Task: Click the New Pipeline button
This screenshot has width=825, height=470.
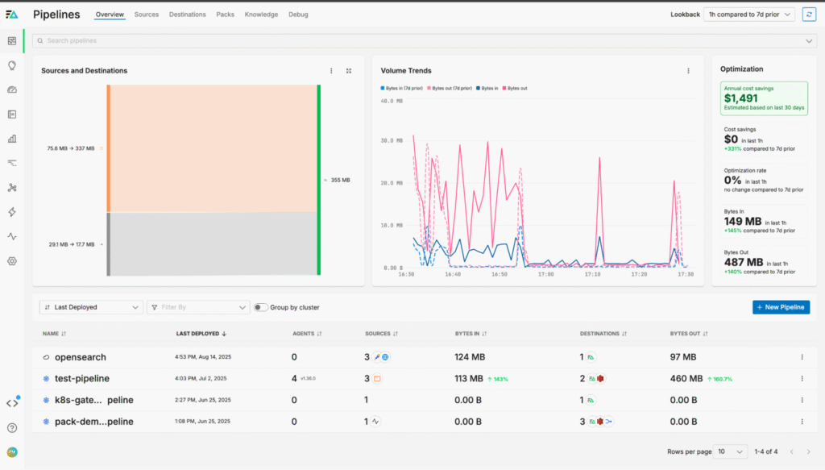Action: coord(781,307)
